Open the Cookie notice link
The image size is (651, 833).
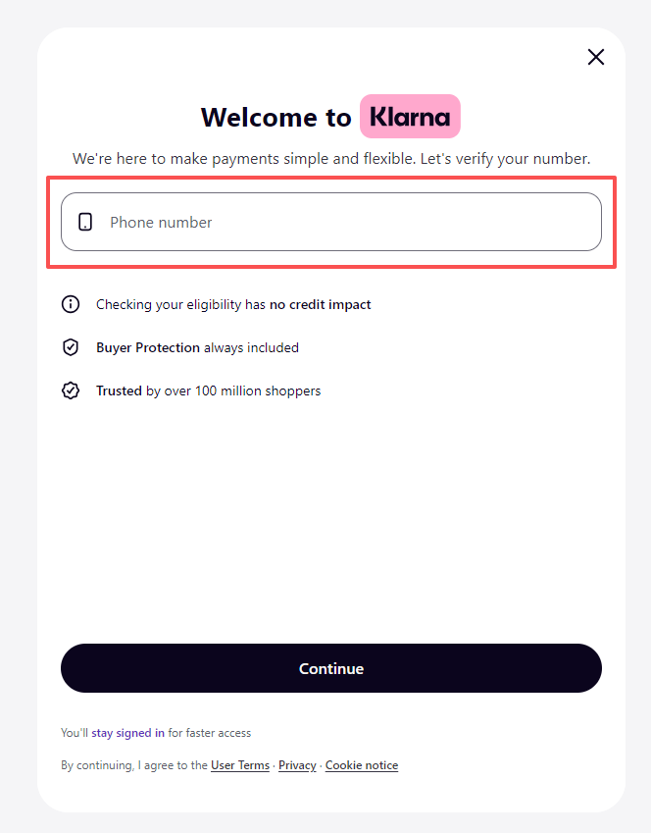362,765
